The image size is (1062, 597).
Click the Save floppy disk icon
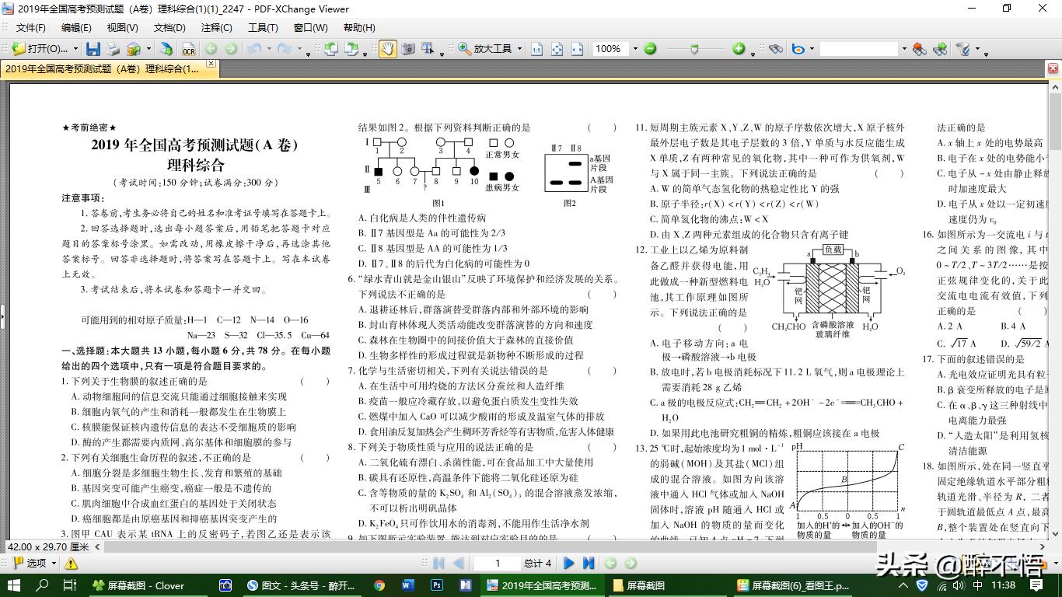click(93, 49)
